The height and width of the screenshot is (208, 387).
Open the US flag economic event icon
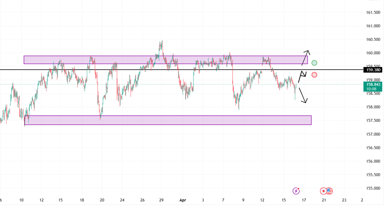pyautogui.click(x=329, y=191)
